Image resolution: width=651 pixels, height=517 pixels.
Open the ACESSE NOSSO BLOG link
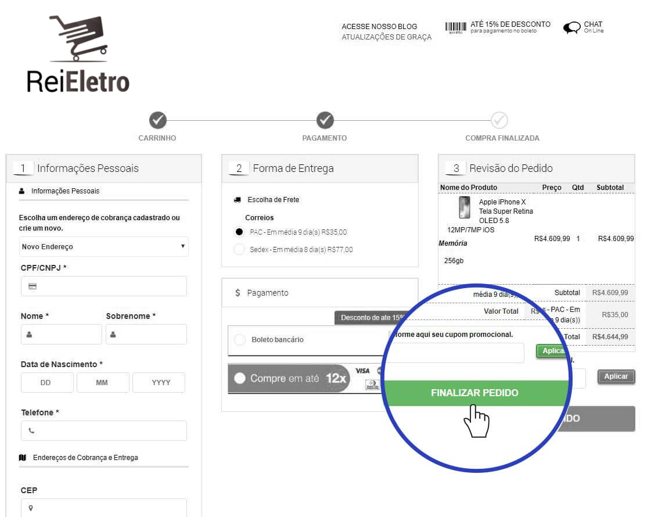coord(379,27)
